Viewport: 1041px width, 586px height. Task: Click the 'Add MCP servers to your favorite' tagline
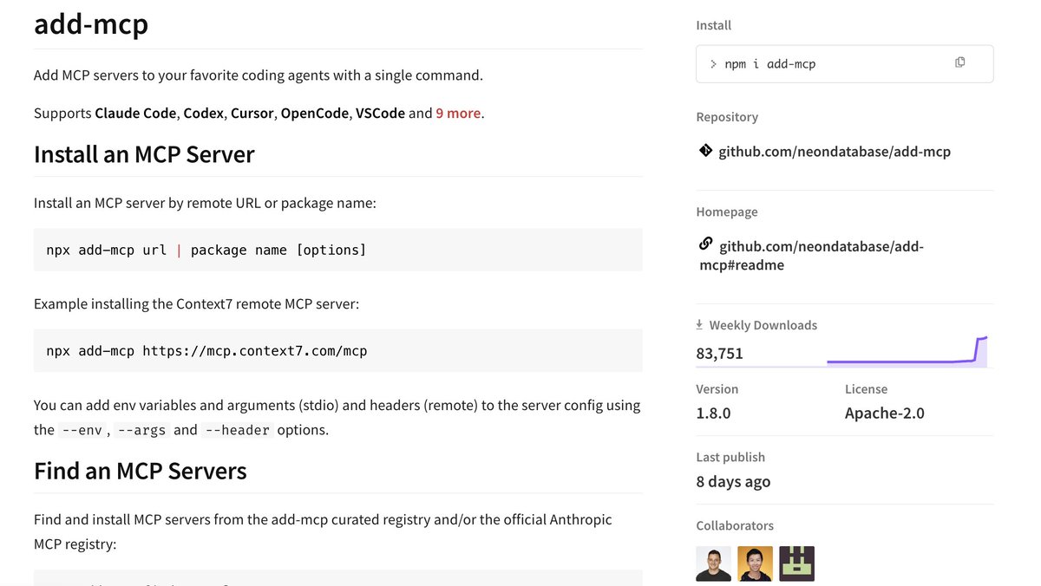[259, 75]
